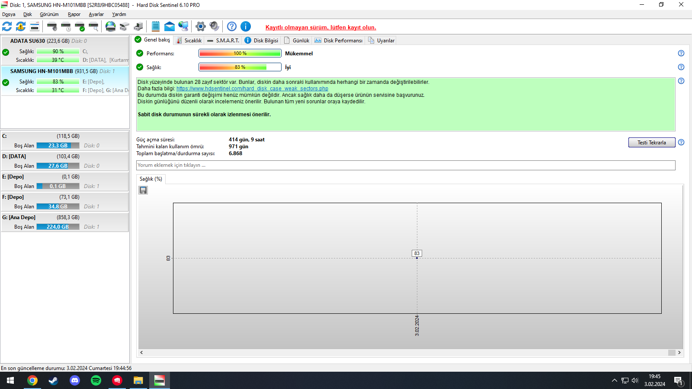Open the Uyarılar tab

tap(381, 40)
